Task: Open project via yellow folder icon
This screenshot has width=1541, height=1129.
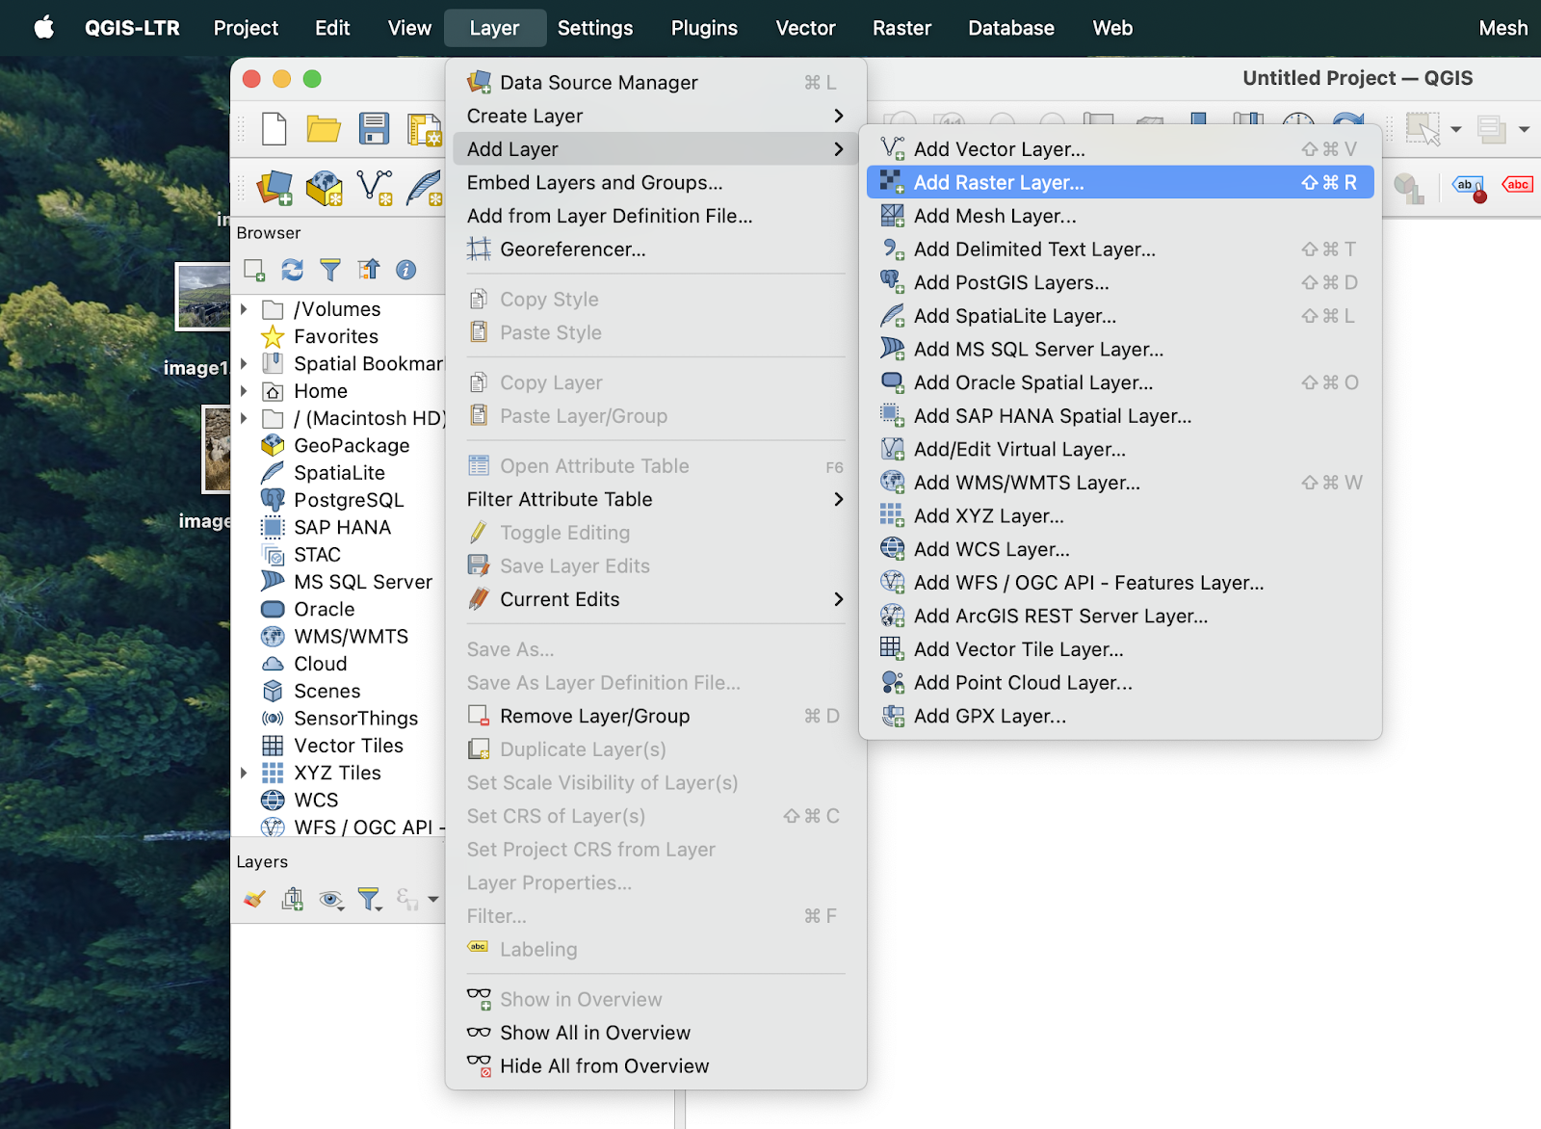Action: (x=324, y=129)
